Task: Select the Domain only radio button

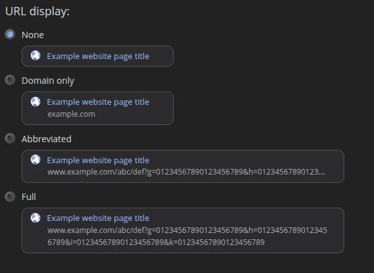Action: point(10,80)
